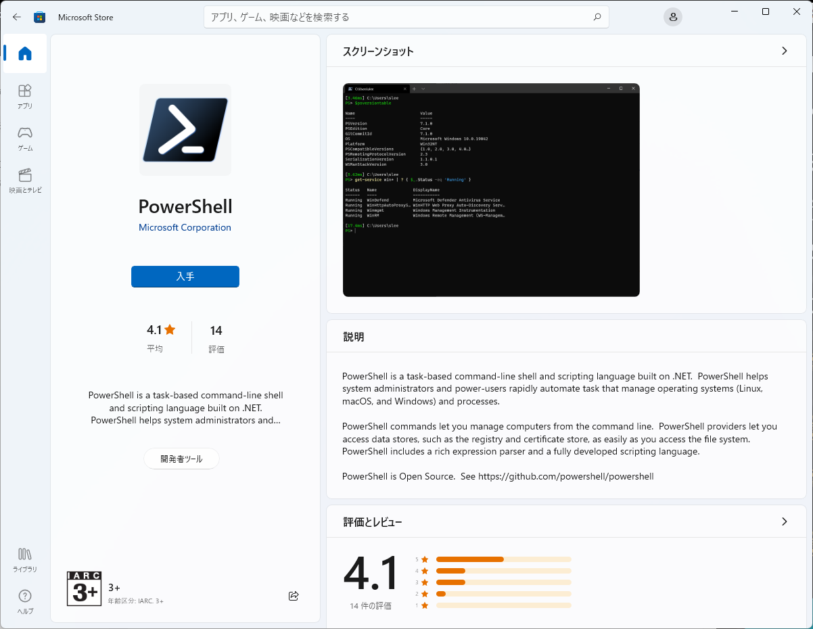This screenshot has width=813, height=629.
Task: Open the PowerShell terminal screenshot thumbnail
Action: click(491, 190)
